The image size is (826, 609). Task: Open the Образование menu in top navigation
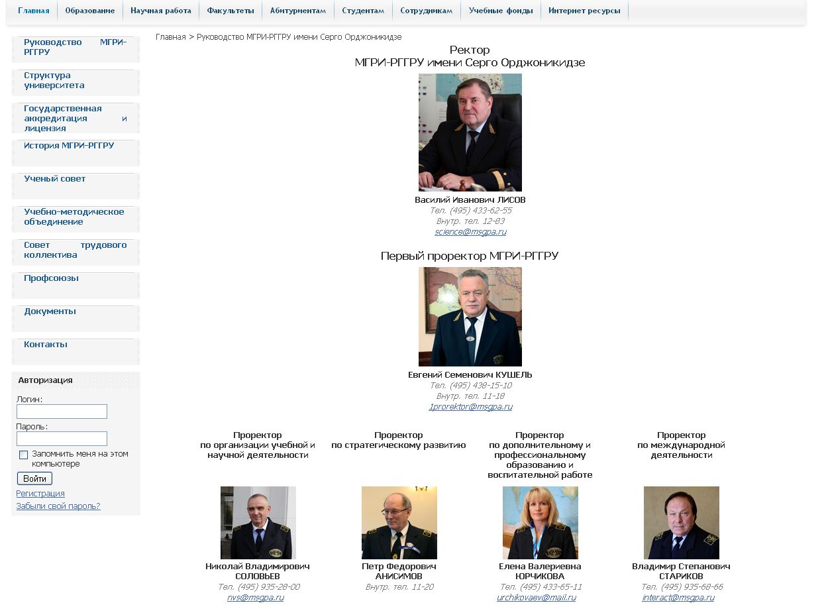(89, 11)
